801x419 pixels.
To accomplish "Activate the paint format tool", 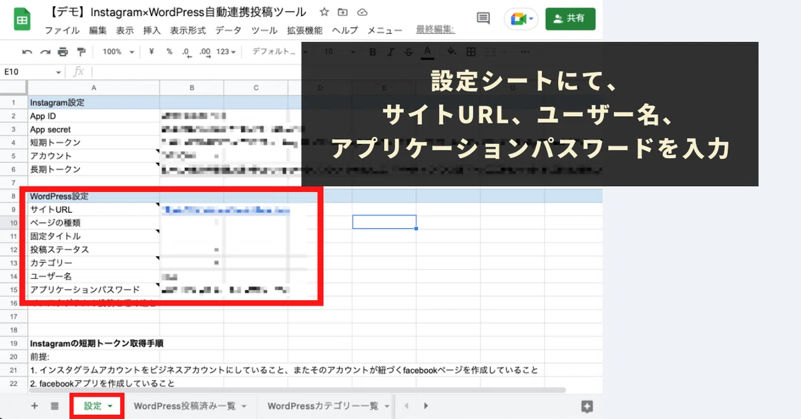I will (81, 51).
